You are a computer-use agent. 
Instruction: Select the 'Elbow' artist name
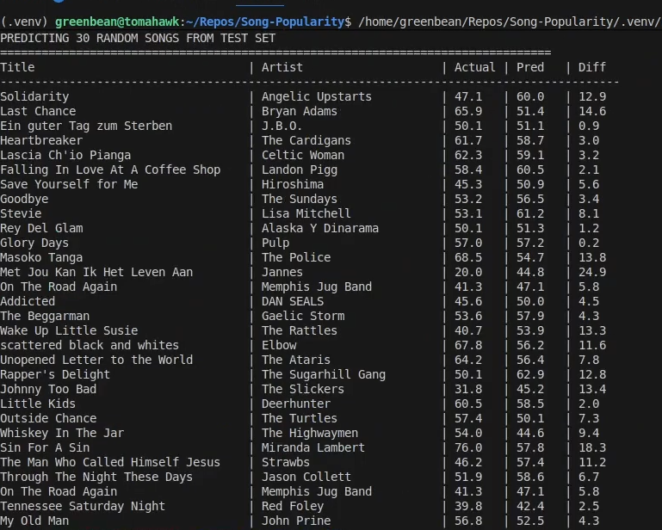tap(279, 345)
